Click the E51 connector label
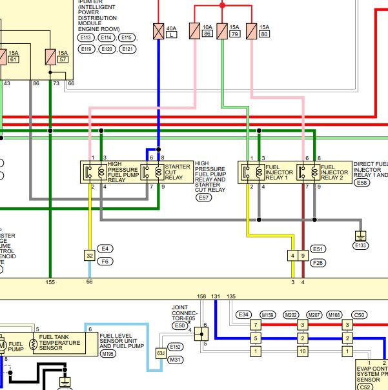 coord(318,249)
